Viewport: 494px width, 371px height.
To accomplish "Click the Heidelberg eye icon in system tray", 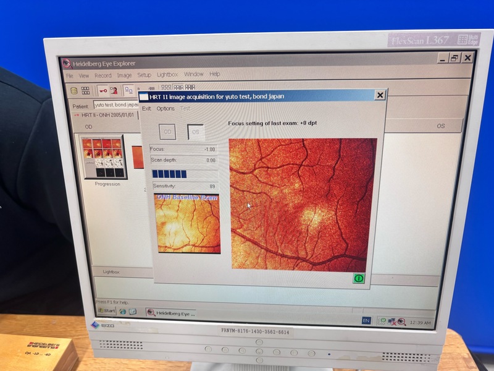I will point(401,321).
